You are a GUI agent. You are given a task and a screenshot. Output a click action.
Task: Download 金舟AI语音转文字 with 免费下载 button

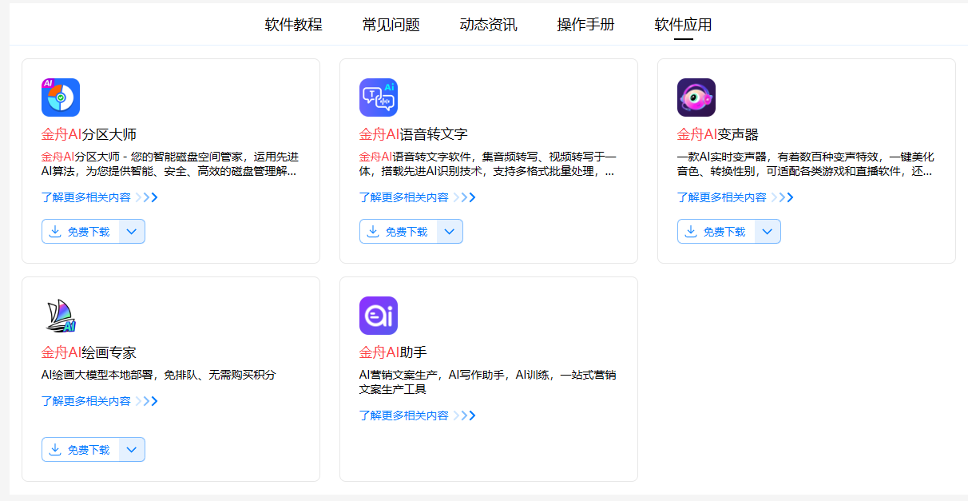[399, 232]
